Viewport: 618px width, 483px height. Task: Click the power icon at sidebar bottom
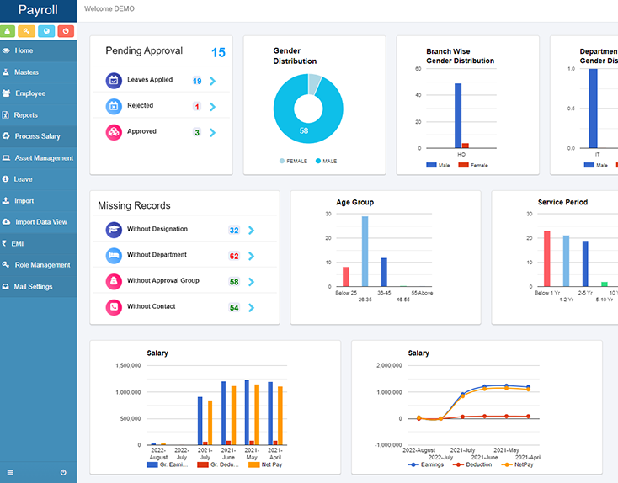pos(63,472)
